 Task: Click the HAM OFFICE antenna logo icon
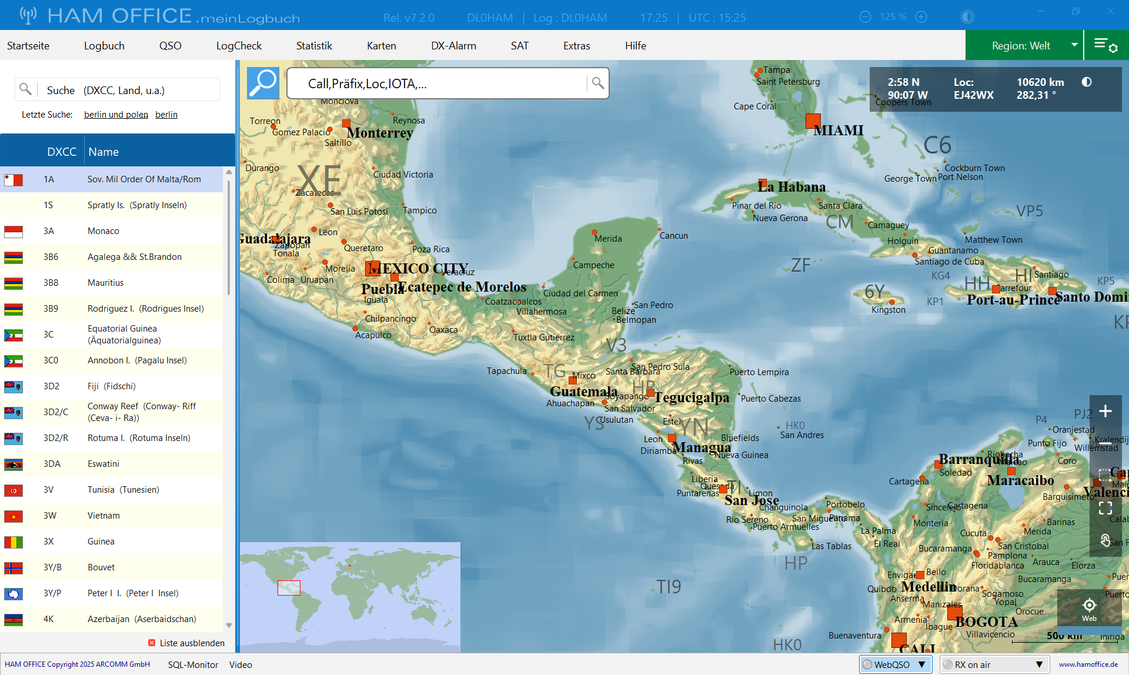tap(28, 15)
